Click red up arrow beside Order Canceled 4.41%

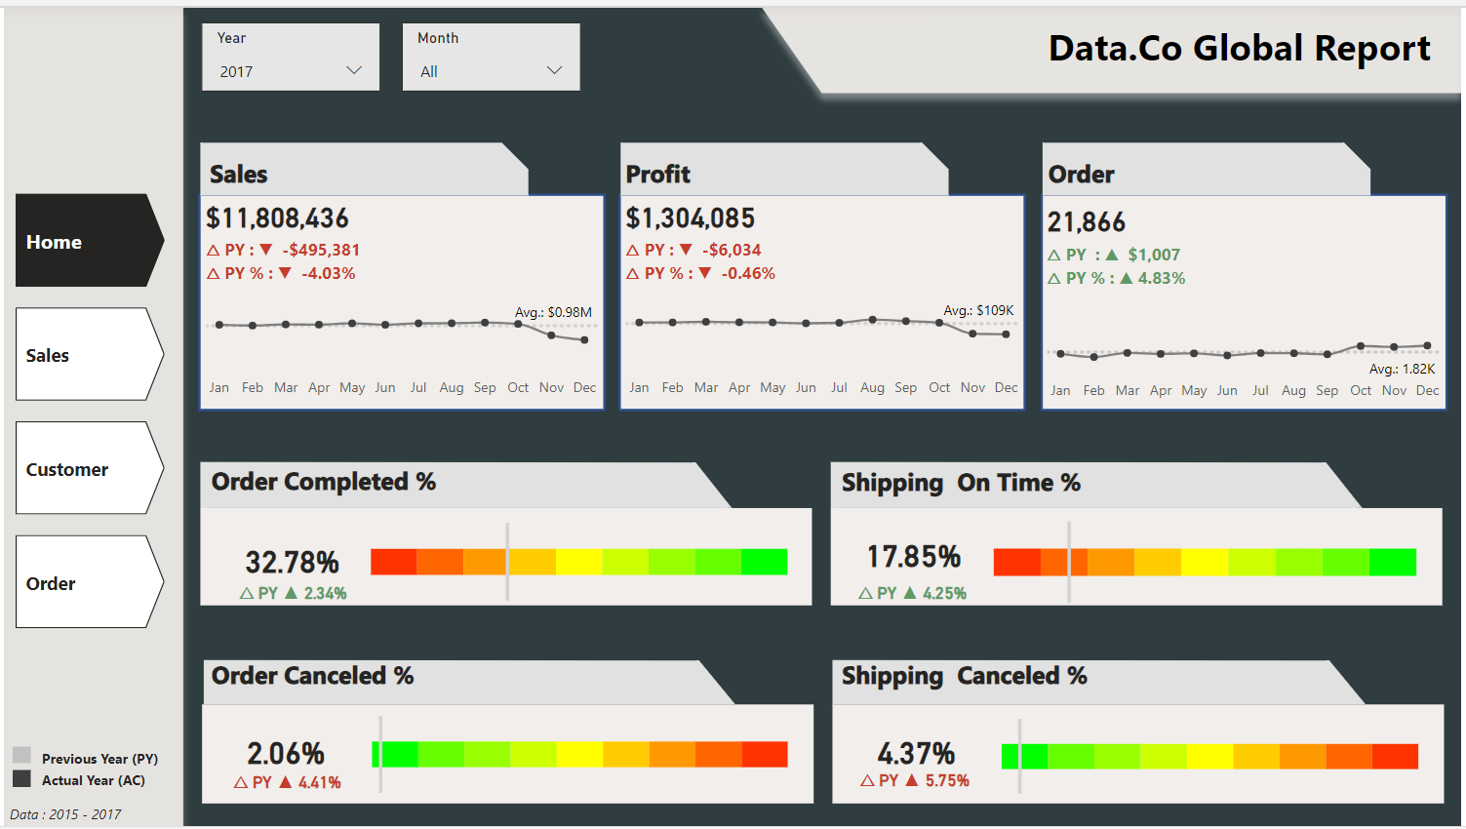(x=286, y=782)
